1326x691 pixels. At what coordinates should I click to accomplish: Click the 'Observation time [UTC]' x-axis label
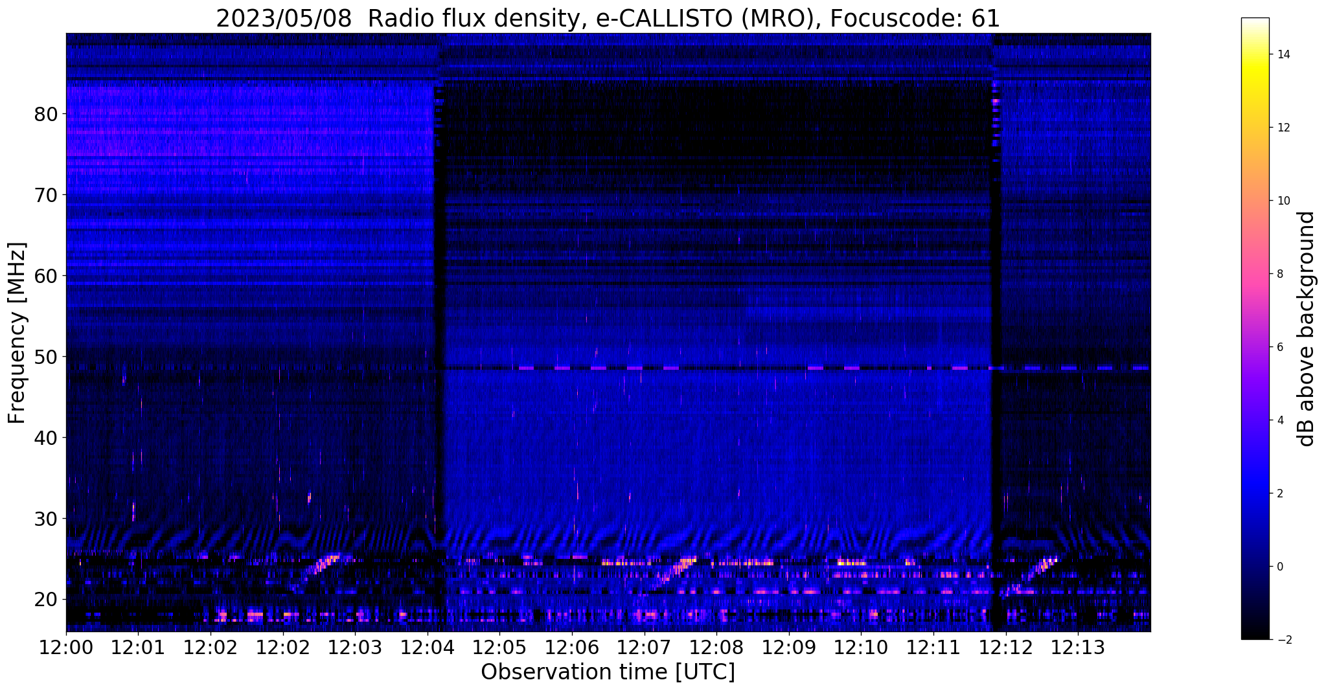[x=608, y=672]
